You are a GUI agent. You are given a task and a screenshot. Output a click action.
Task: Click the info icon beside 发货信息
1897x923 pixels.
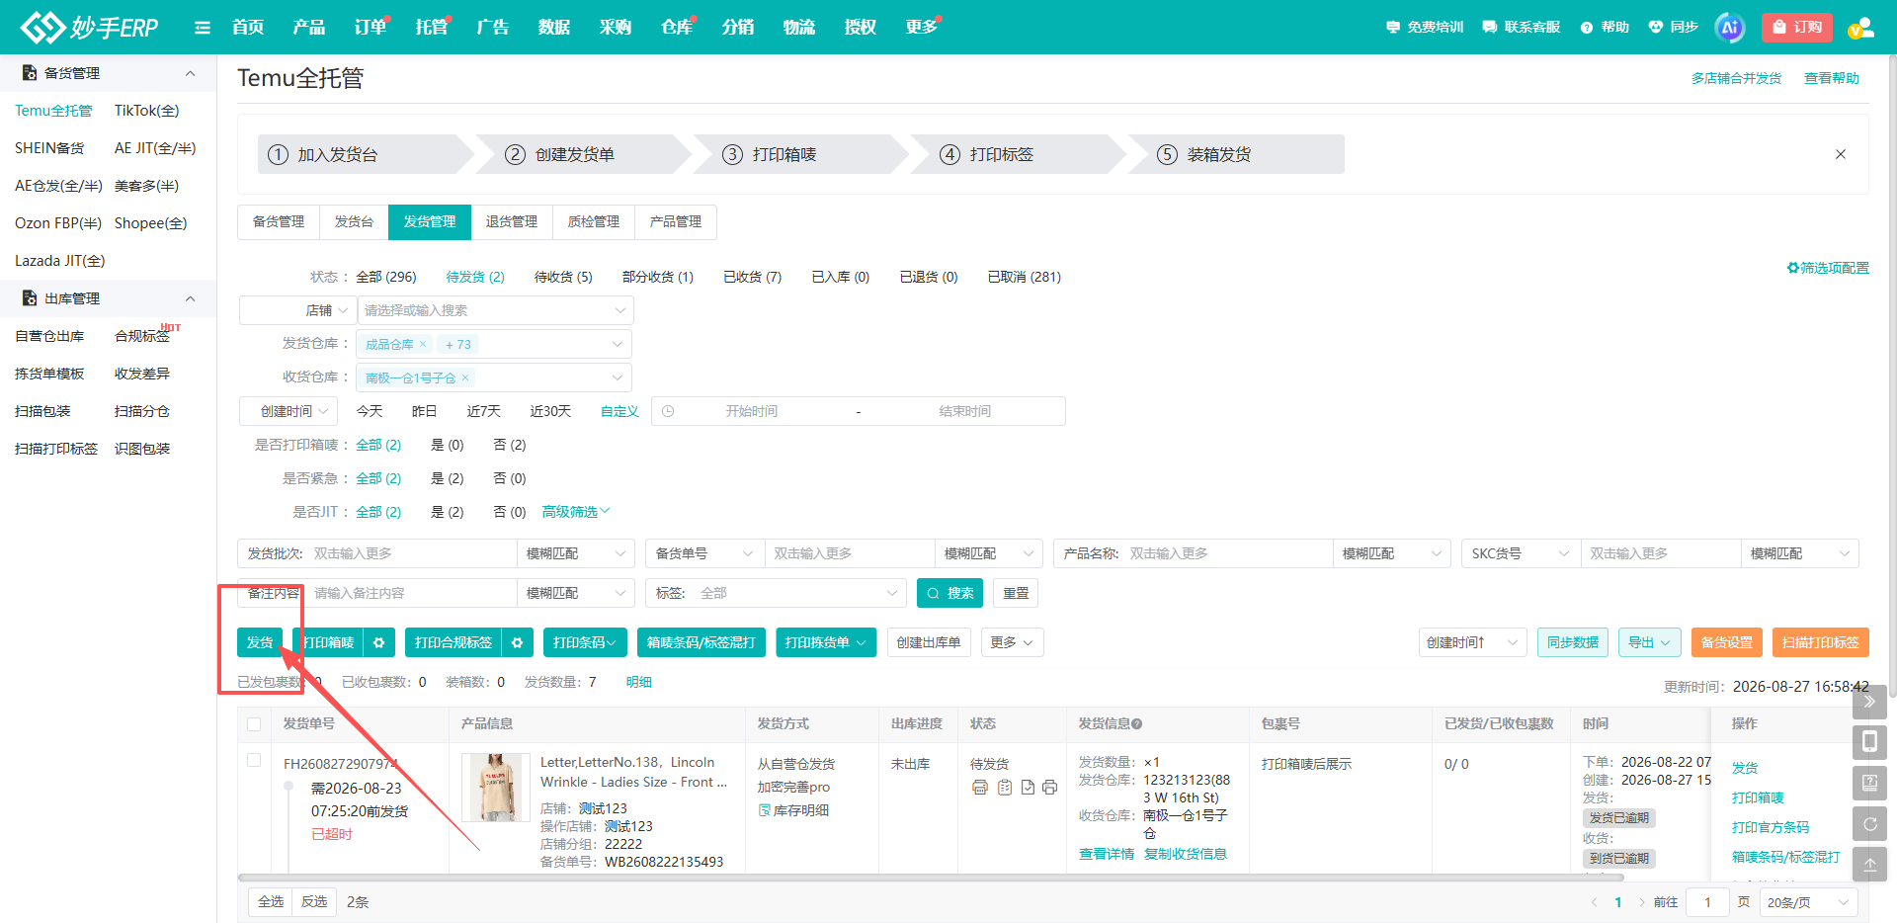(1137, 724)
